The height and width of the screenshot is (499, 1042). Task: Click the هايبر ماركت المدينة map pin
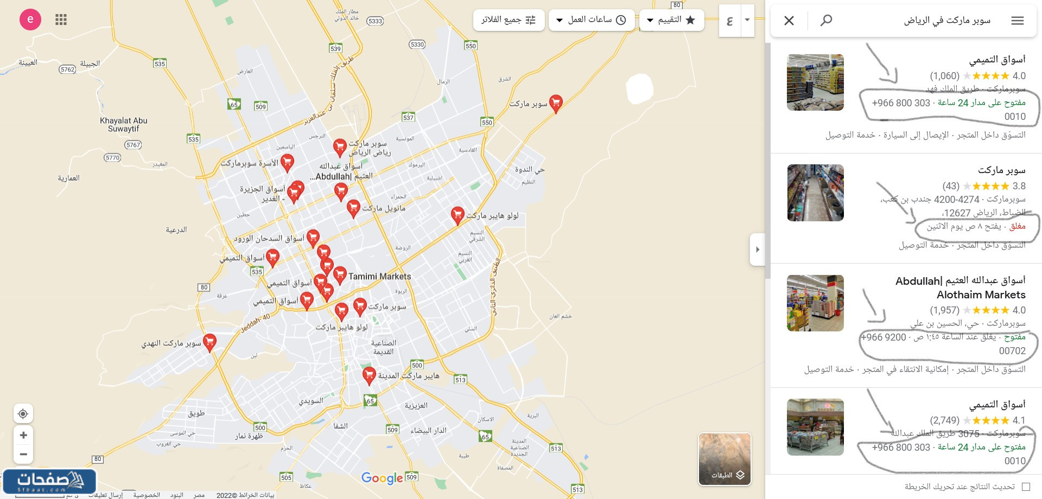pyautogui.click(x=370, y=374)
